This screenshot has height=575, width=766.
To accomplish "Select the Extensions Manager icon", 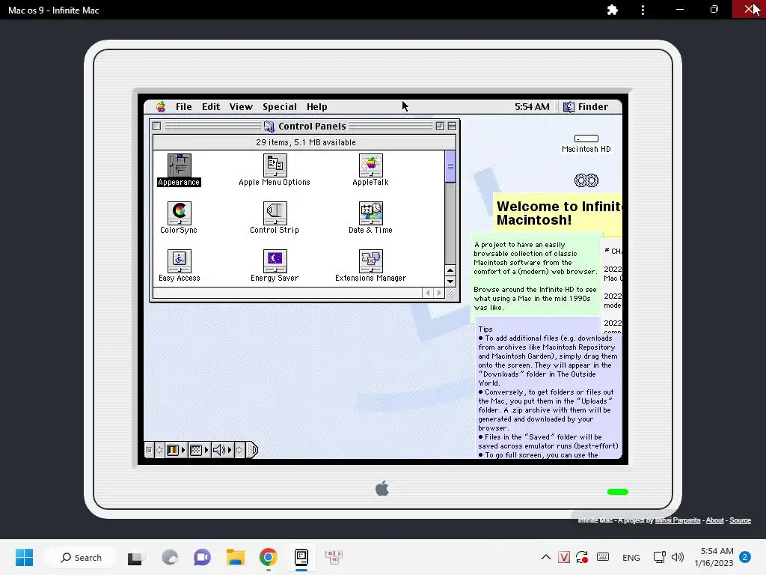I will tap(371, 261).
